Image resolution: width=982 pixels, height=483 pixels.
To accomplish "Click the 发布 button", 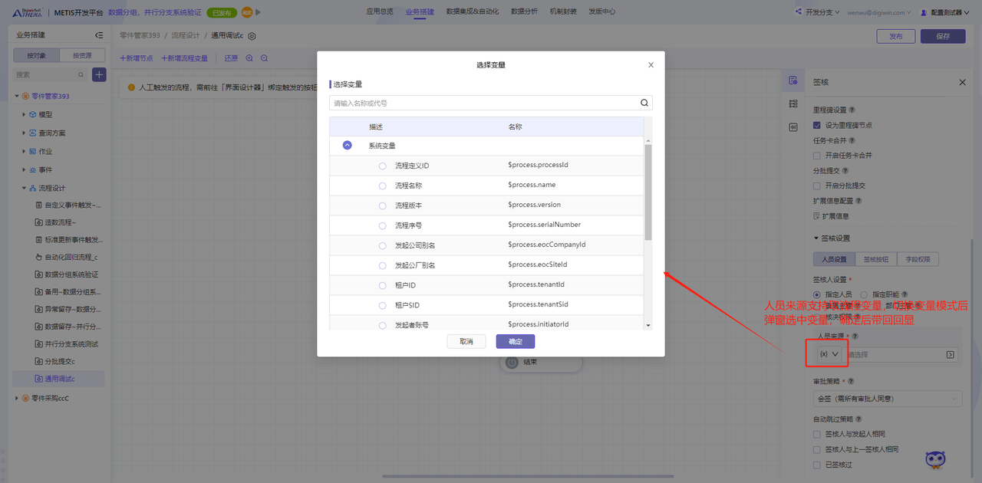I will pyautogui.click(x=896, y=36).
